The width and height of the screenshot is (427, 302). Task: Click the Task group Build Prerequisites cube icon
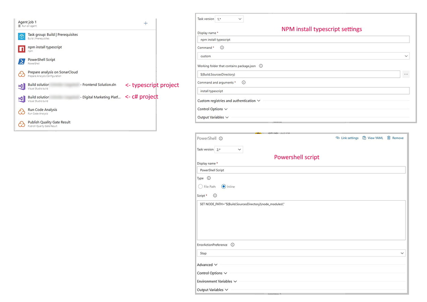[22, 36]
